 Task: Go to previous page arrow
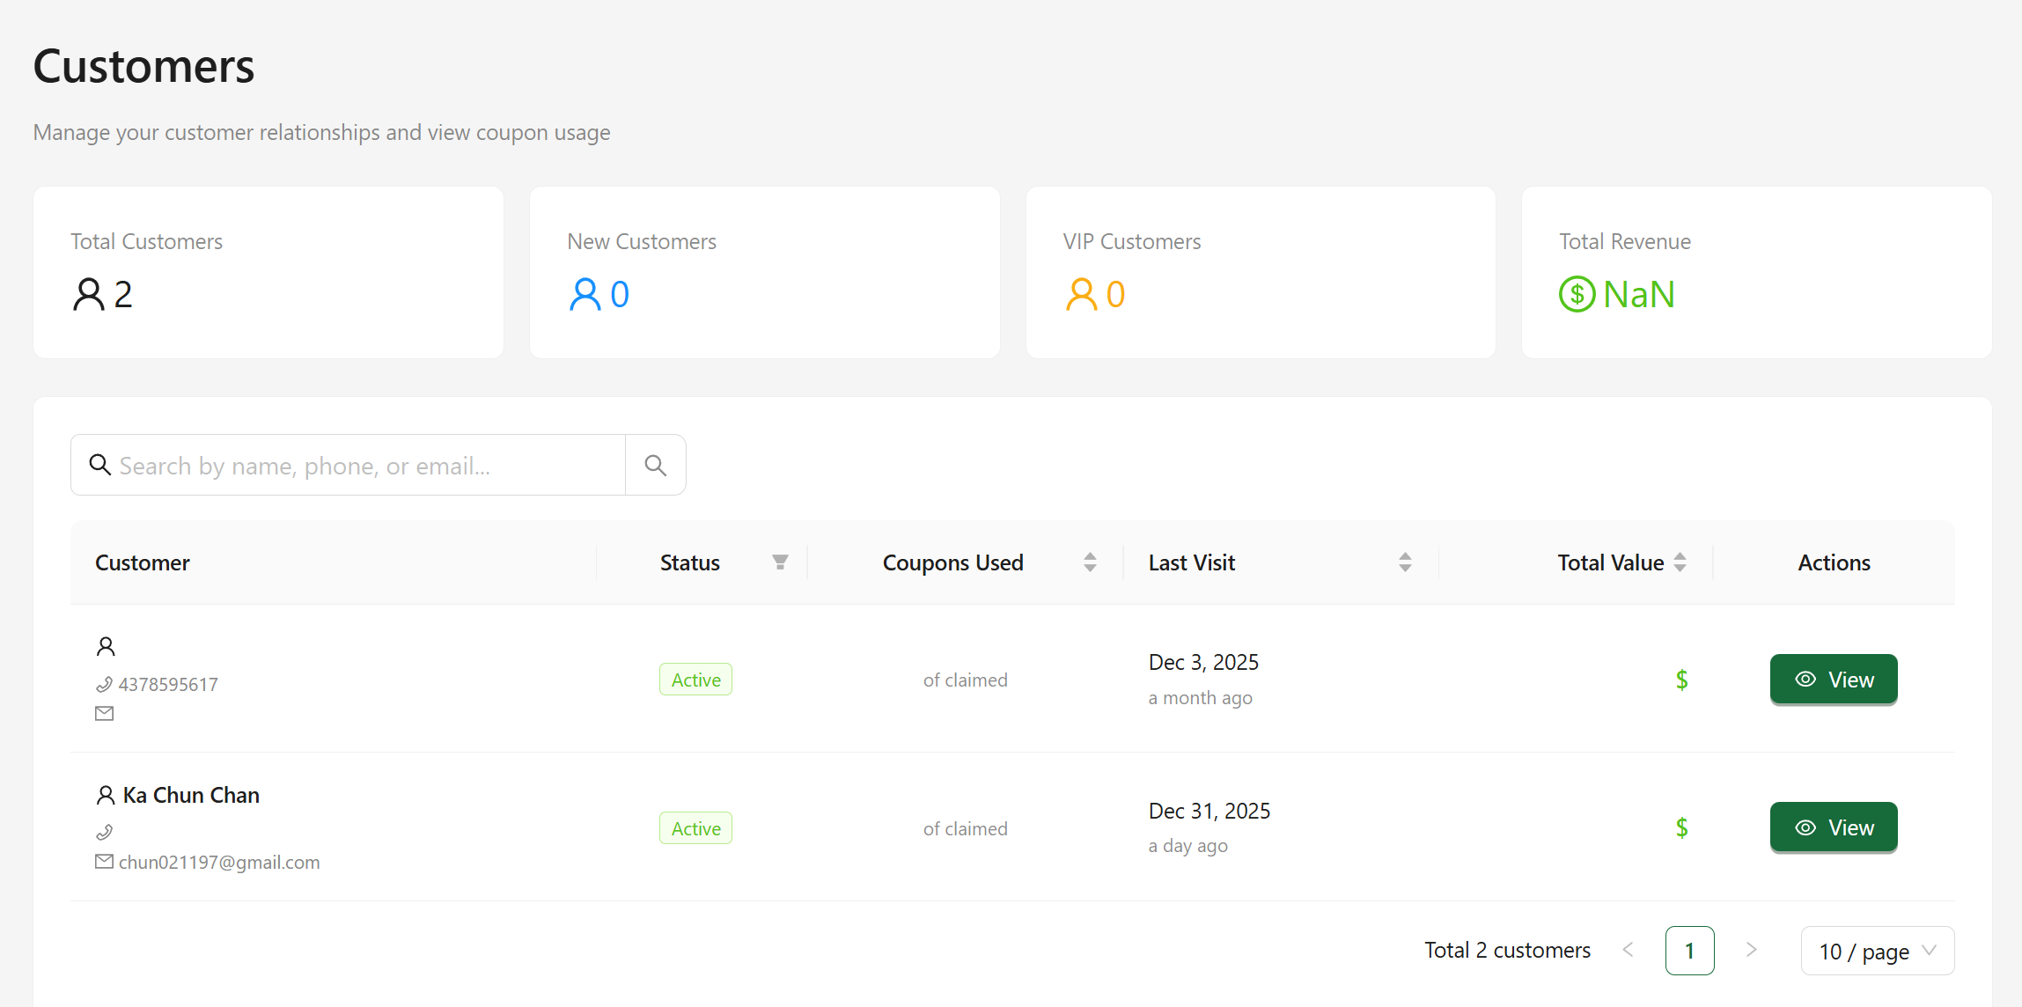pyautogui.click(x=1628, y=950)
